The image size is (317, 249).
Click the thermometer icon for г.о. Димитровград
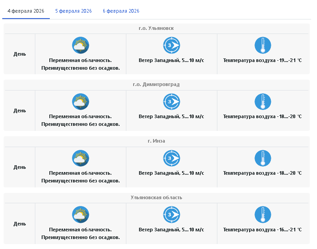pyautogui.click(x=263, y=102)
